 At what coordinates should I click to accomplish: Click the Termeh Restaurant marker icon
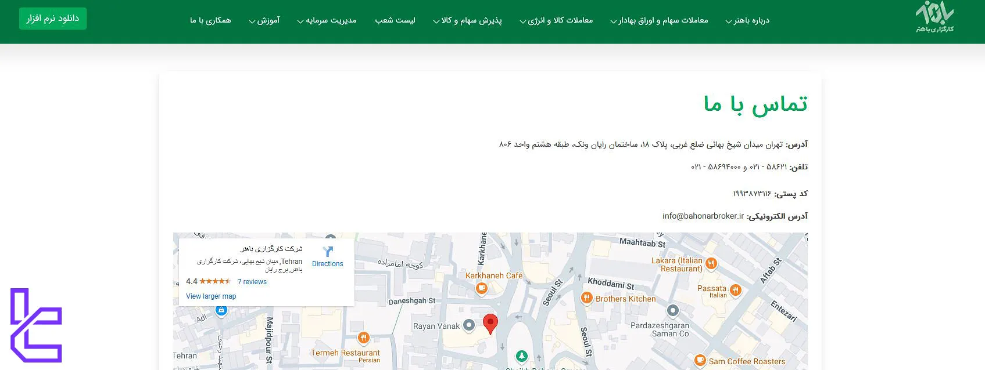pyautogui.click(x=364, y=338)
